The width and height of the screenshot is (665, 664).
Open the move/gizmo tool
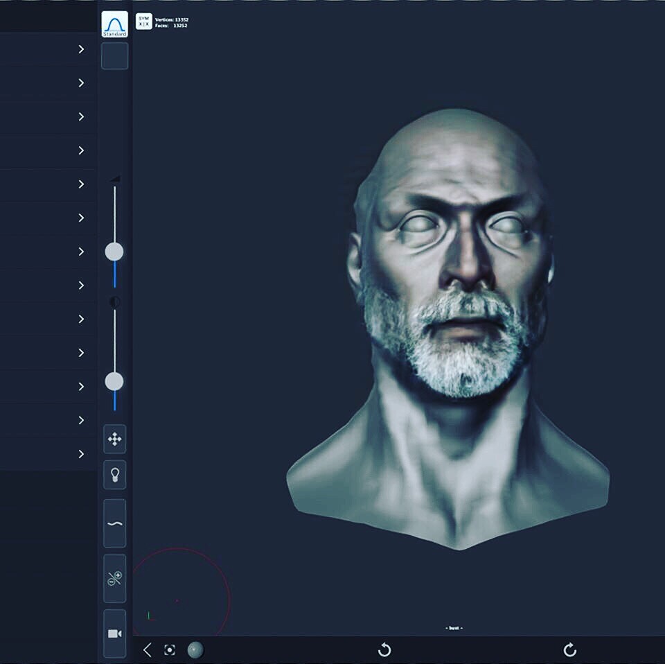pos(114,439)
